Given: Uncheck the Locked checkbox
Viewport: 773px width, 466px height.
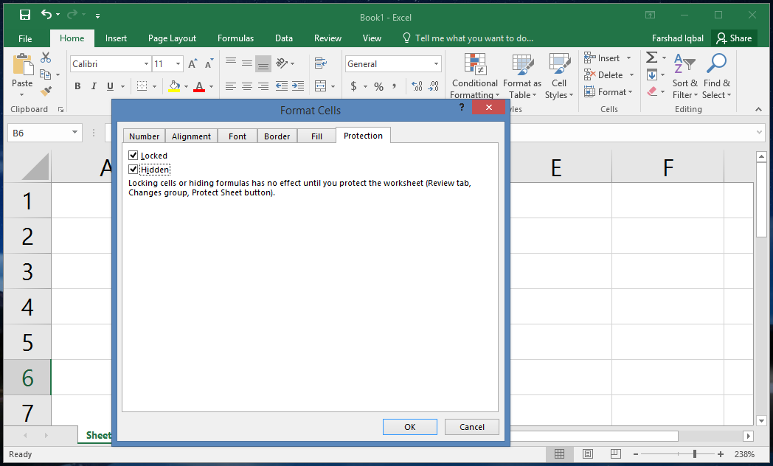Looking at the screenshot, I should pyautogui.click(x=134, y=155).
